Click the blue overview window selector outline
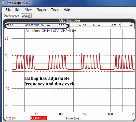Image resolution: width=136 pixels, height=122 pixels. (x=37, y=26)
